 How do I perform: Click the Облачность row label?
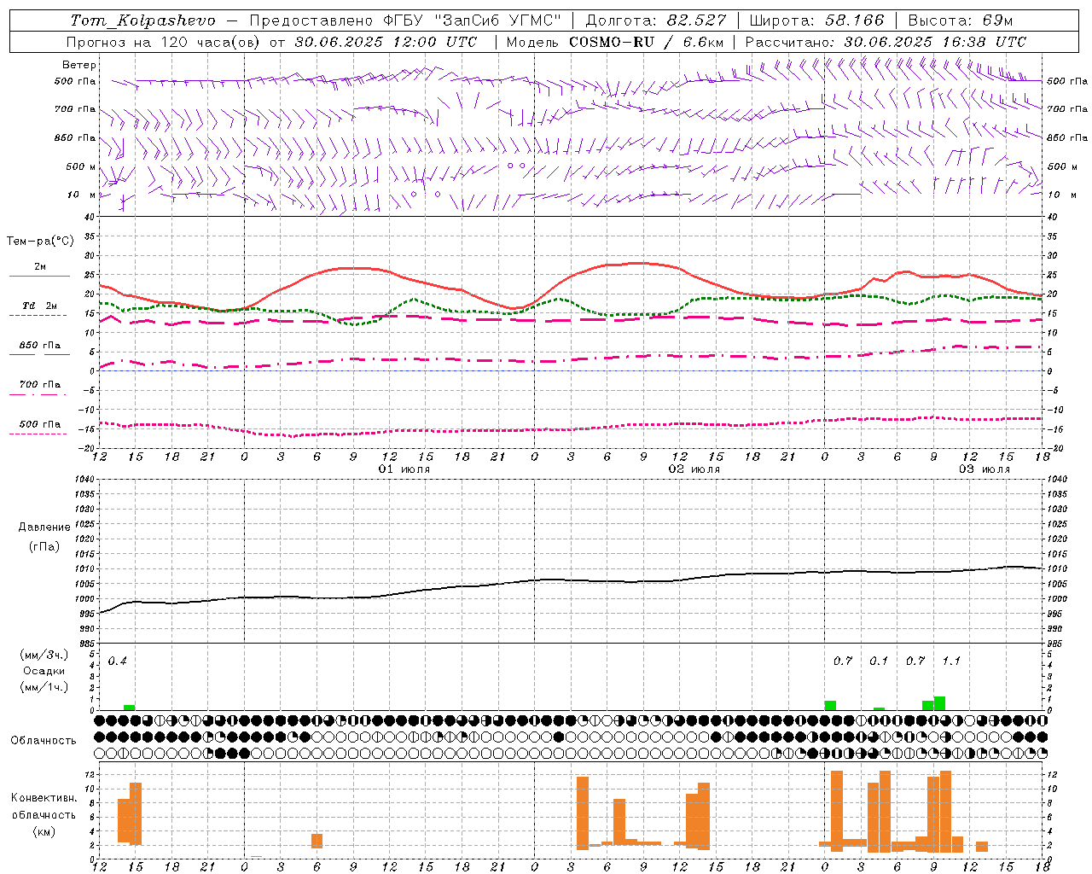coord(44,741)
